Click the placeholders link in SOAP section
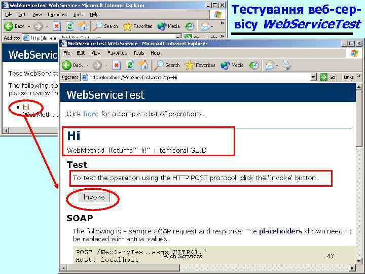The width and height of the screenshot is (365, 274). pos(280,231)
